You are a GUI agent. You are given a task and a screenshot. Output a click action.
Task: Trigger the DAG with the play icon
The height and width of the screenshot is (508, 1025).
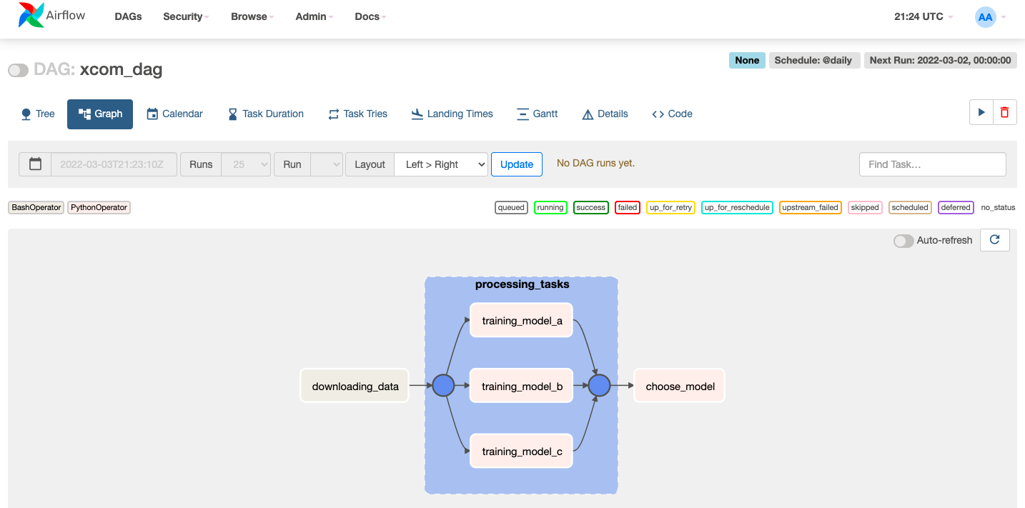click(x=981, y=112)
